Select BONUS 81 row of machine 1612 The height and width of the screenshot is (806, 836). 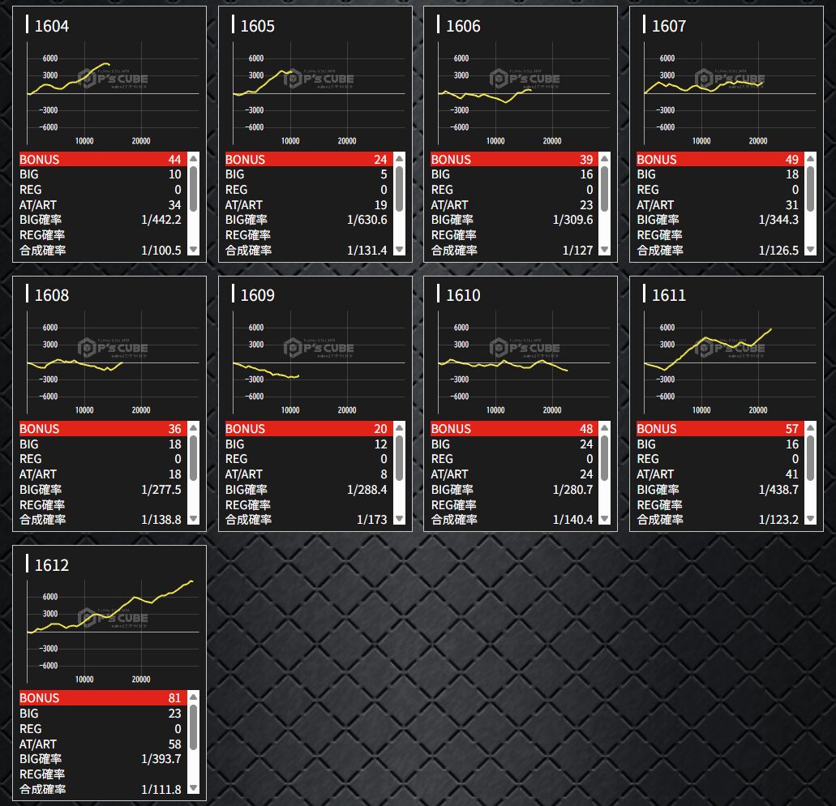click(103, 697)
